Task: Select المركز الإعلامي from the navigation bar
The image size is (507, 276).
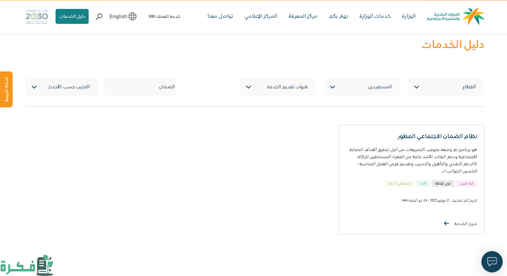Action: (261, 16)
